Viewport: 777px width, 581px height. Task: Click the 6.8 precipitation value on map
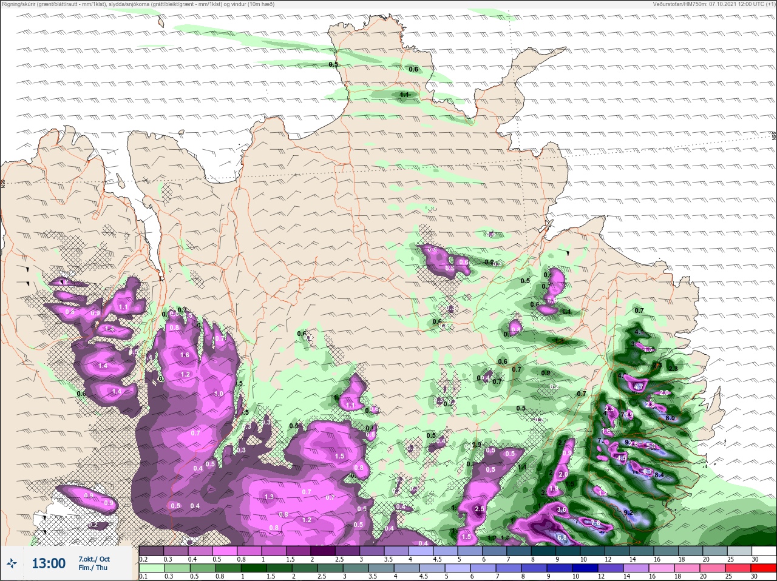click(x=562, y=538)
